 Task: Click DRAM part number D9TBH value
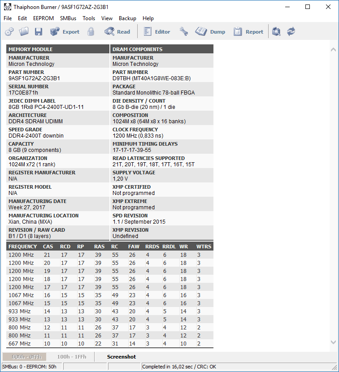(152, 78)
